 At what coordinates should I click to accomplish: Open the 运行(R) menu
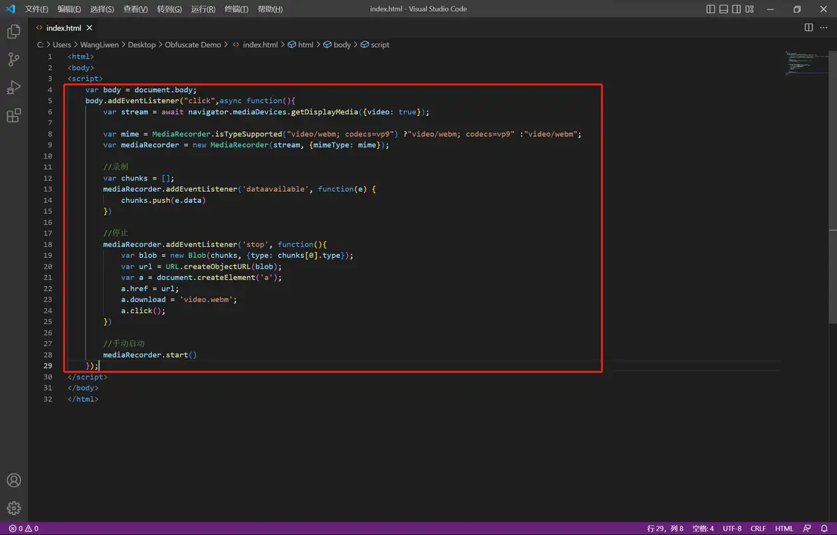[x=203, y=9]
